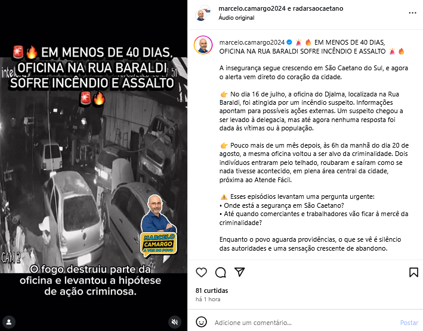Screen dimensions: 423x331
Task: Click the Postar button
Action: coord(409,323)
